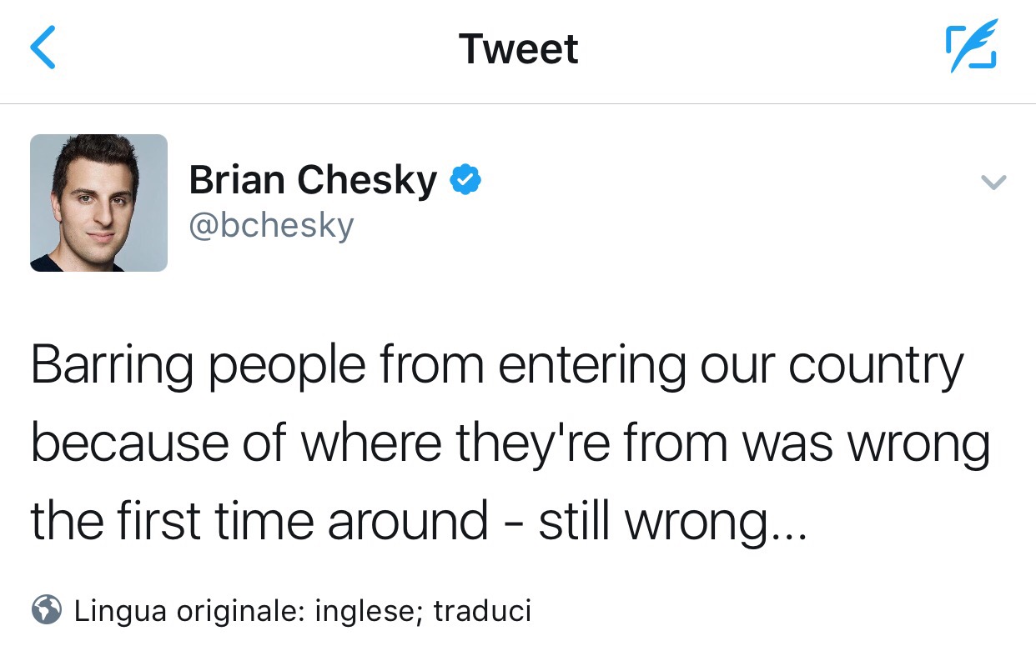Image resolution: width=1036 pixels, height=646 pixels.
Task: Open Brian Chesky's profile photo
Action: pos(98,203)
